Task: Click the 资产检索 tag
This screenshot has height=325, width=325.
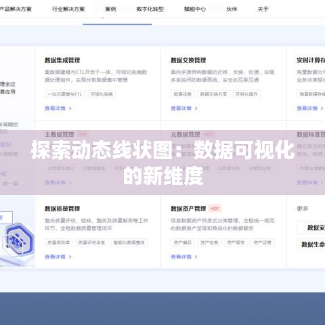Action: pyautogui.click(x=209, y=242)
